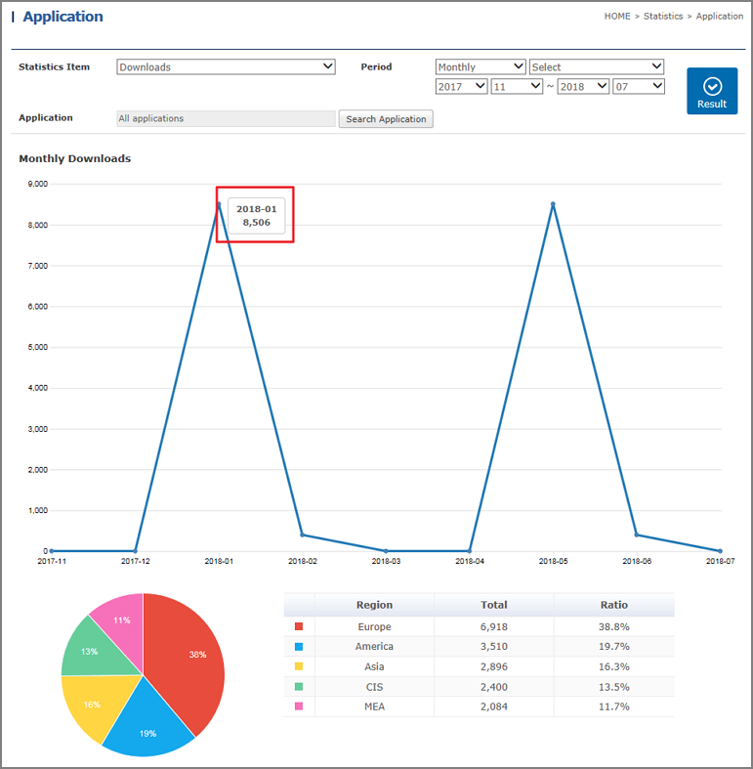Open the end year 2018 dropdown
753x769 pixels.
pyautogui.click(x=583, y=87)
